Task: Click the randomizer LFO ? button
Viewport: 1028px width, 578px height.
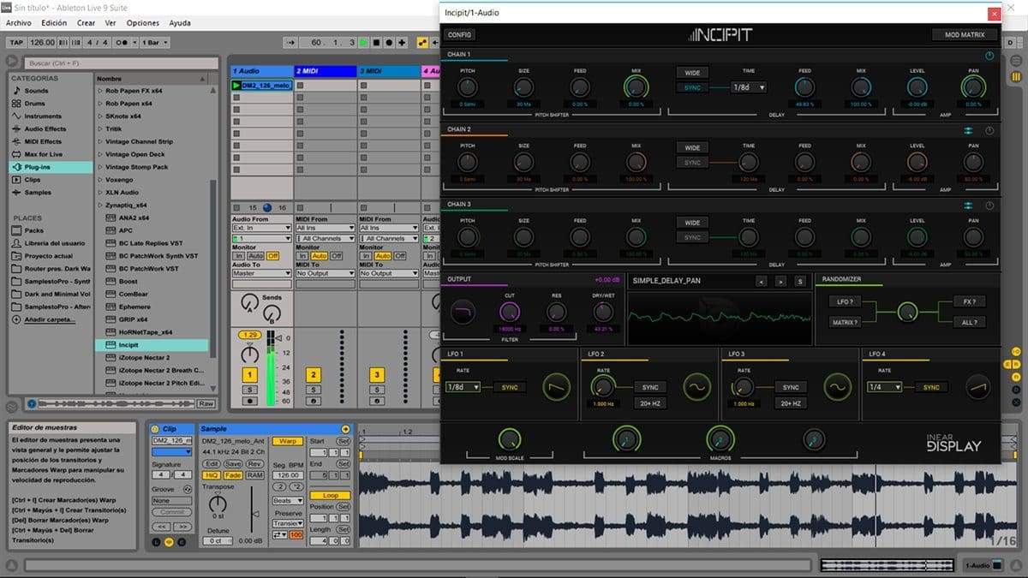Action: point(844,302)
